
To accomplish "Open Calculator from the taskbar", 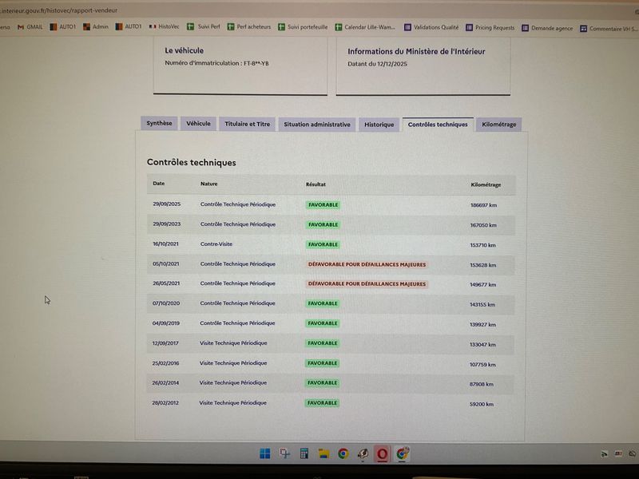I will 304,454.
